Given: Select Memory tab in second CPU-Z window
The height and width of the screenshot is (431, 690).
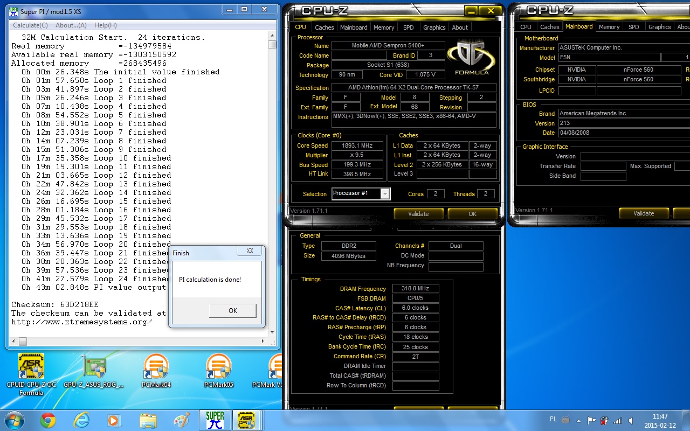Looking at the screenshot, I should (x=609, y=27).
